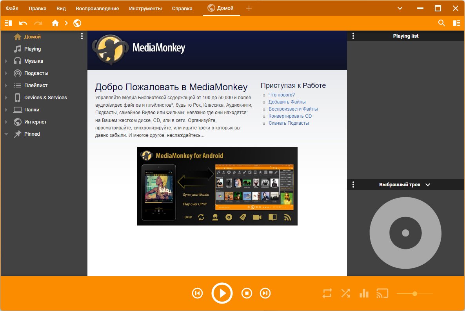The image size is (465, 311).
Task: Expand the Музыка tree node arrow
Action: tap(6, 61)
